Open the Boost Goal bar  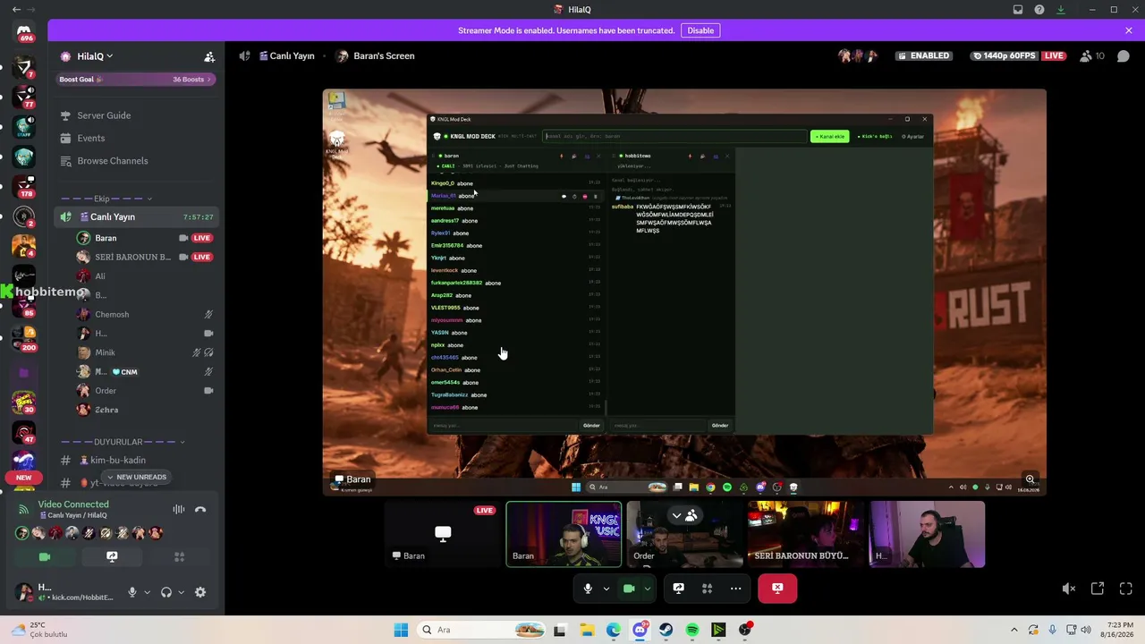[135, 80]
